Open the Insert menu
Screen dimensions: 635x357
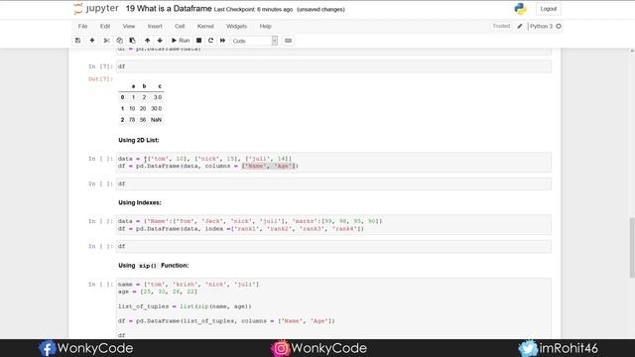point(155,26)
